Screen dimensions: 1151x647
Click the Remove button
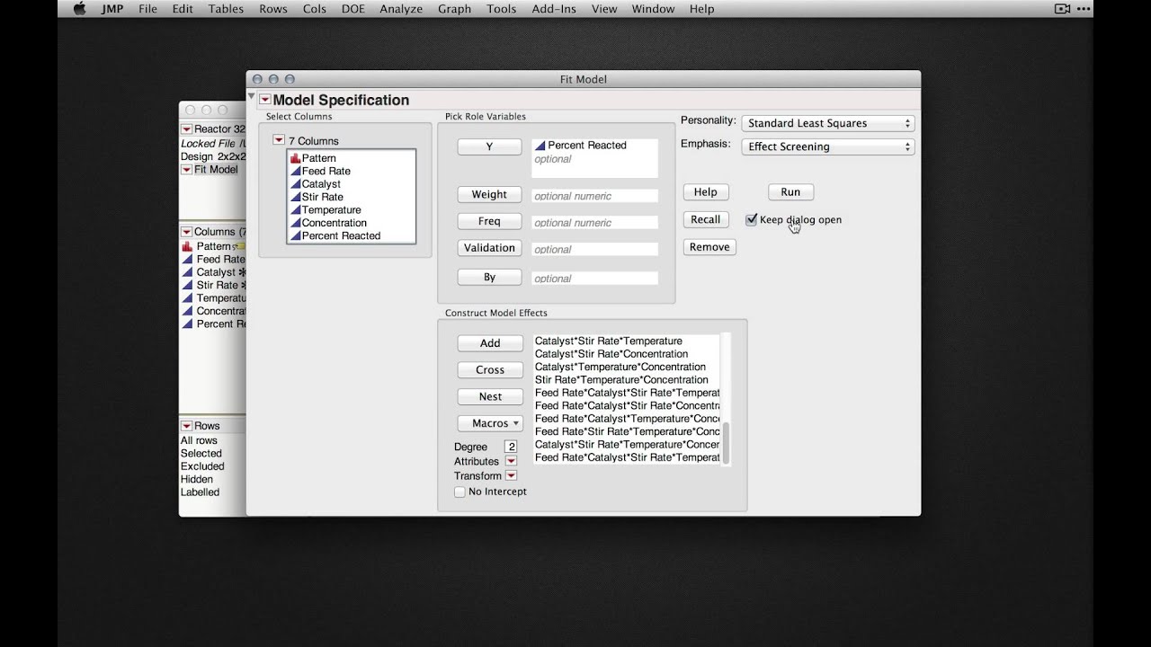pyautogui.click(x=709, y=247)
